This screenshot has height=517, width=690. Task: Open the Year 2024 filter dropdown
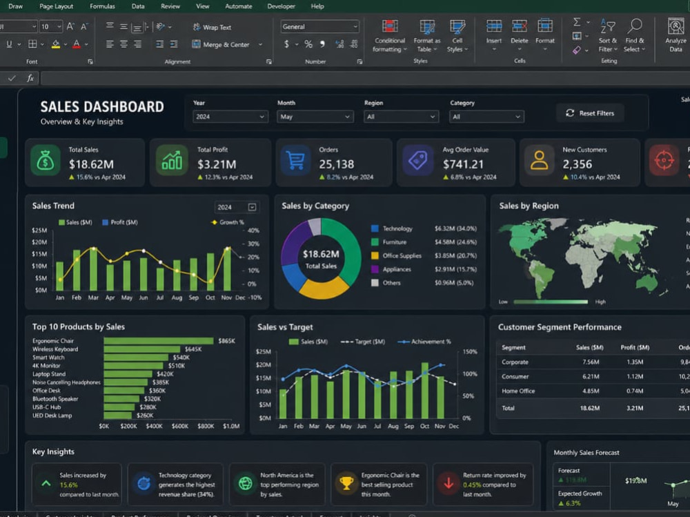230,117
